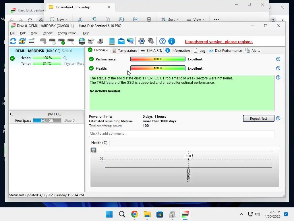Switch to the S.M.A.R.T. tab
The image size is (294, 221).
151,51
